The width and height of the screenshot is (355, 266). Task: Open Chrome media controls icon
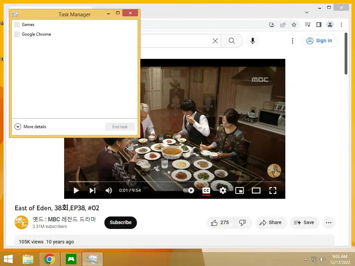pos(308,25)
